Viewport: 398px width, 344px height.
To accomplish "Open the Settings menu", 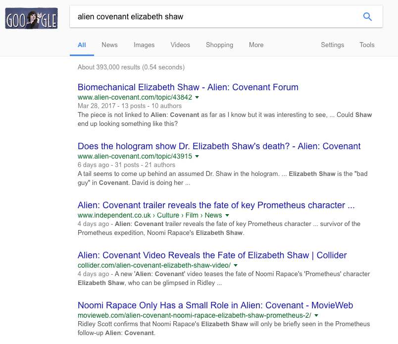I will point(332,45).
